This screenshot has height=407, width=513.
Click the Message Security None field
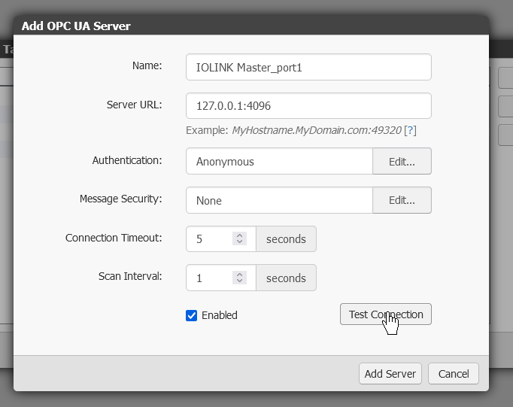click(x=279, y=200)
